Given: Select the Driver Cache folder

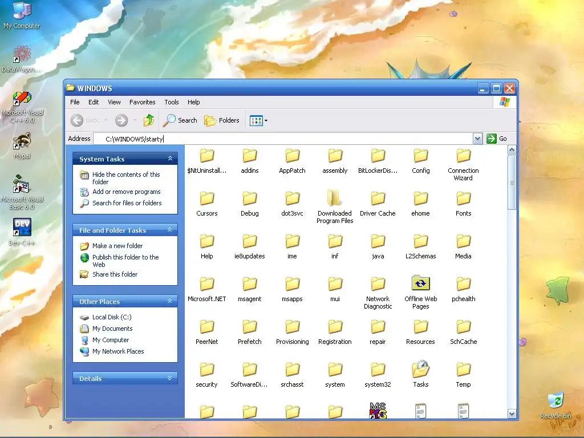Looking at the screenshot, I should [x=378, y=204].
